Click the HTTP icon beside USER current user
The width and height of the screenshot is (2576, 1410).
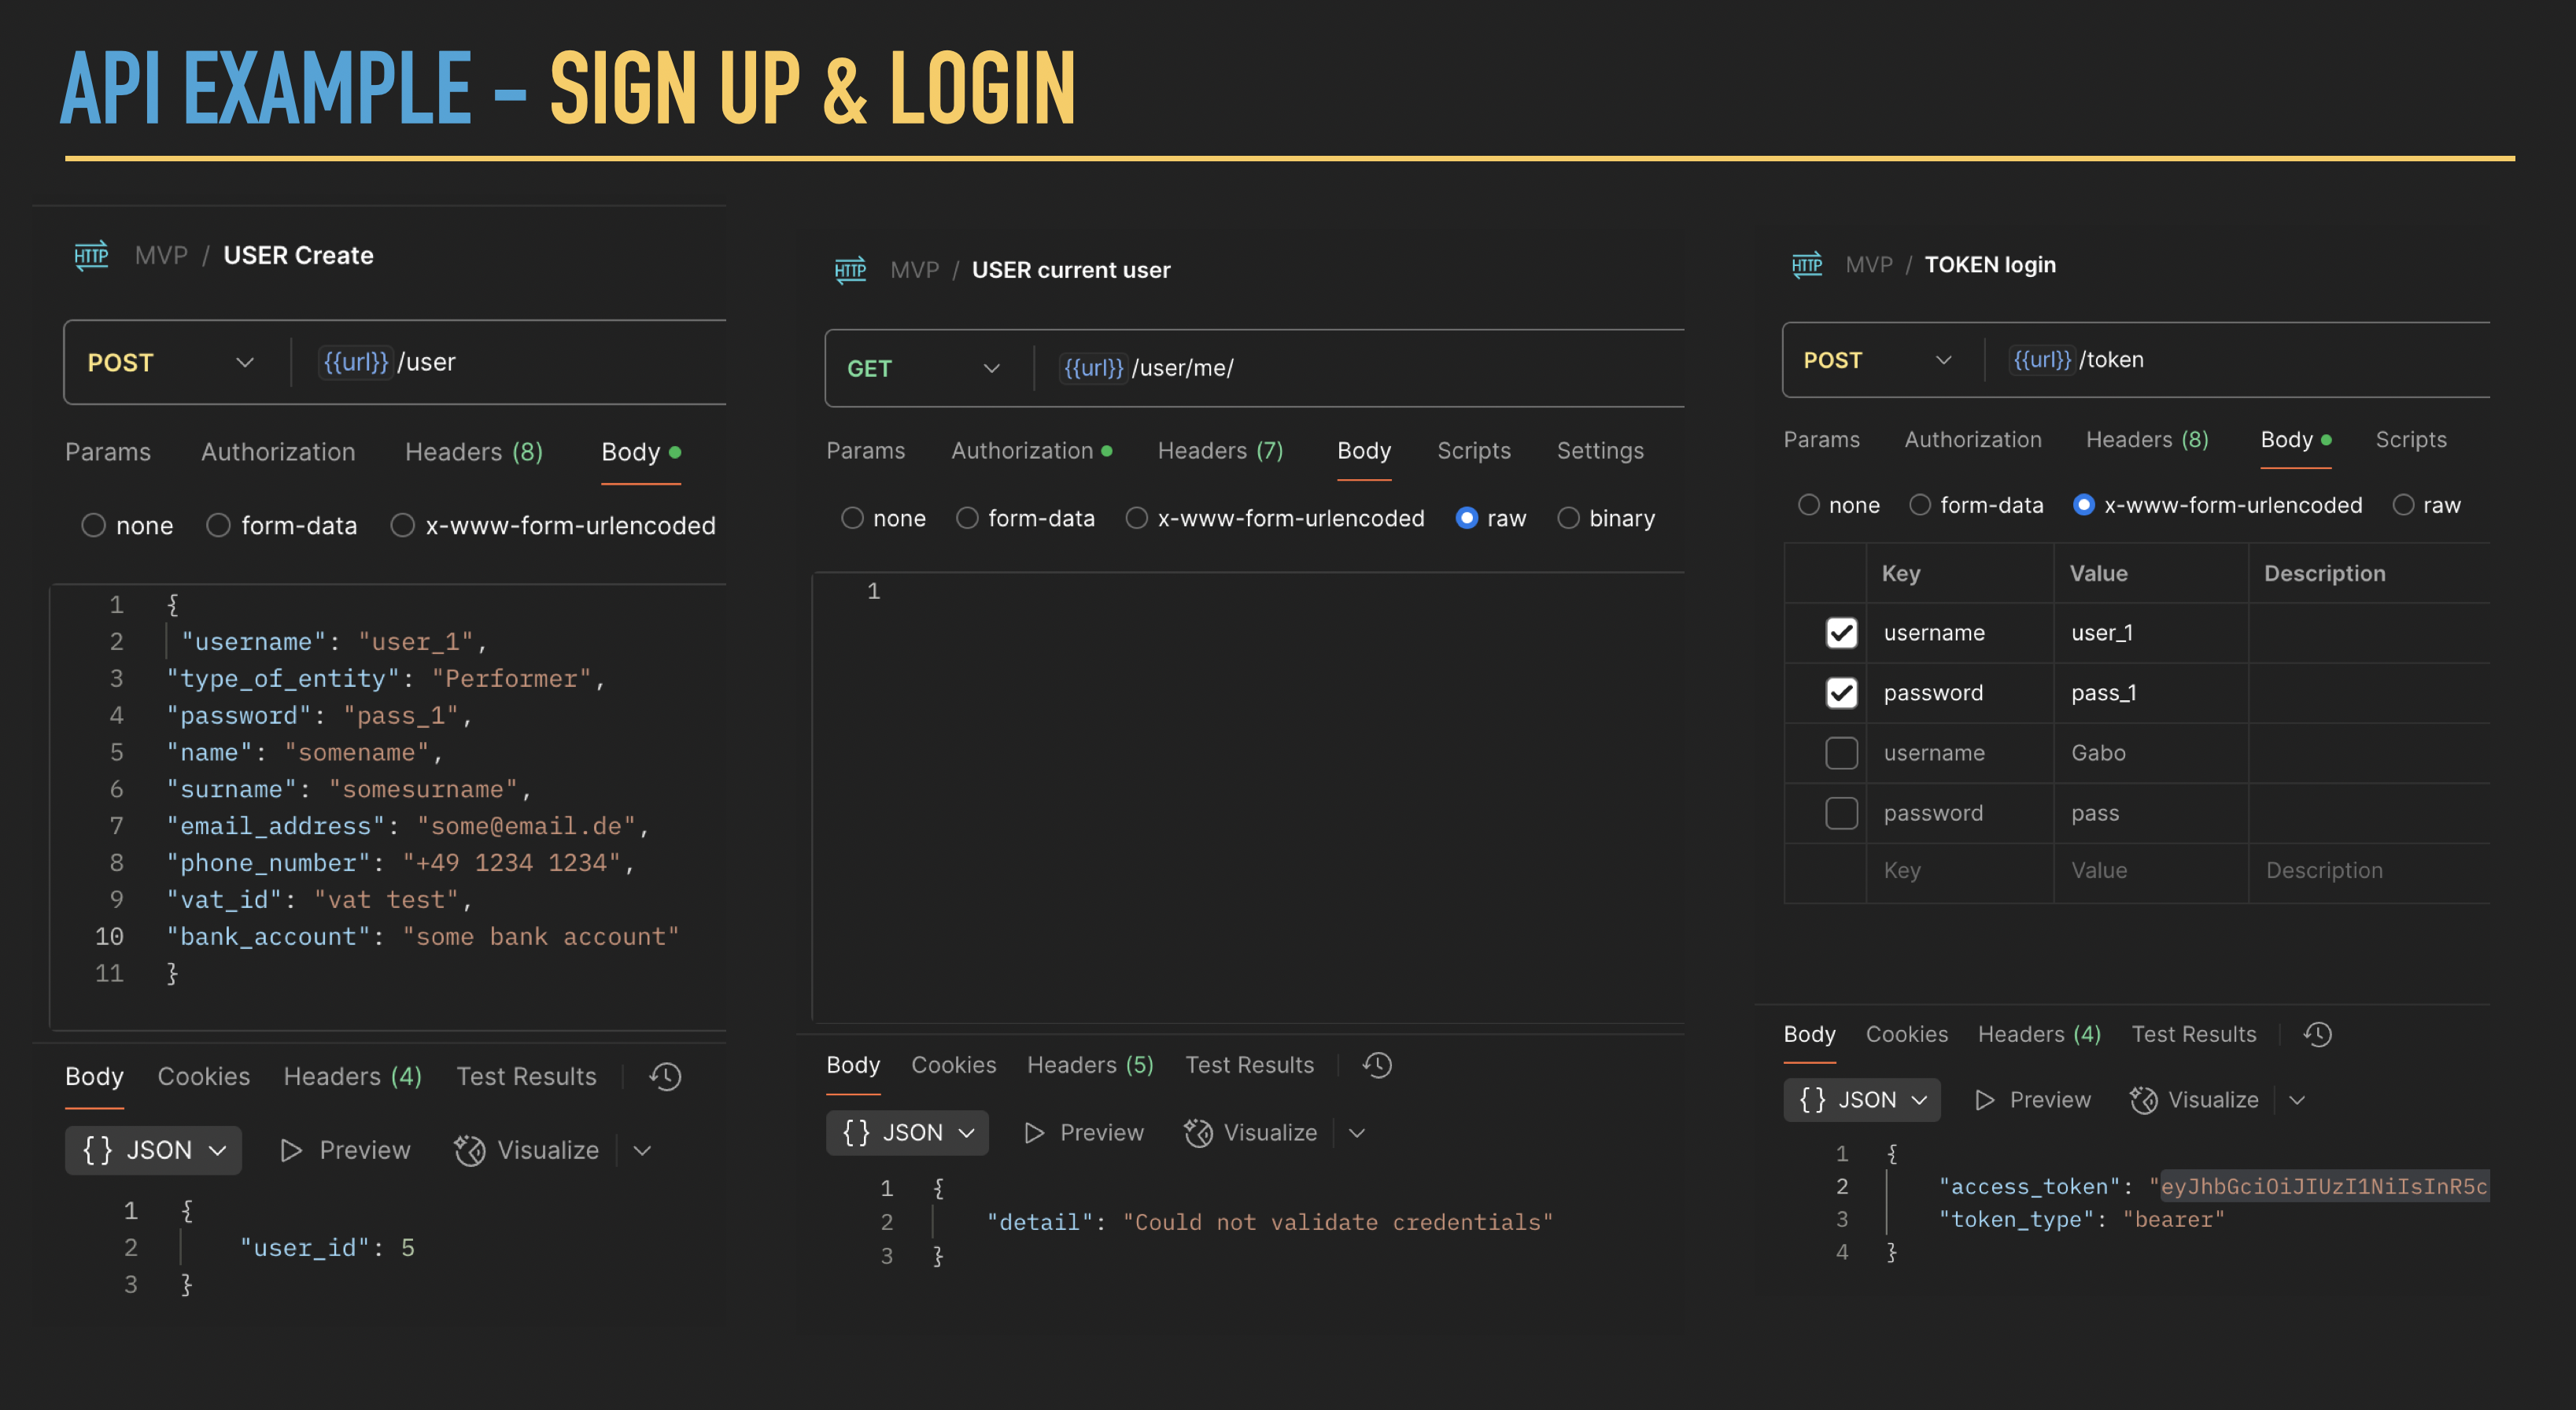click(x=850, y=270)
